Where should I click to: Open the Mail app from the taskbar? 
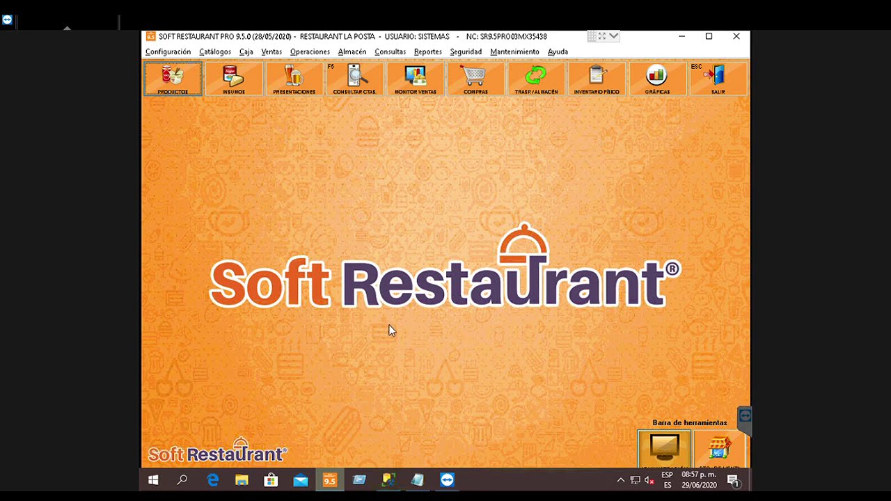coord(301,480)
